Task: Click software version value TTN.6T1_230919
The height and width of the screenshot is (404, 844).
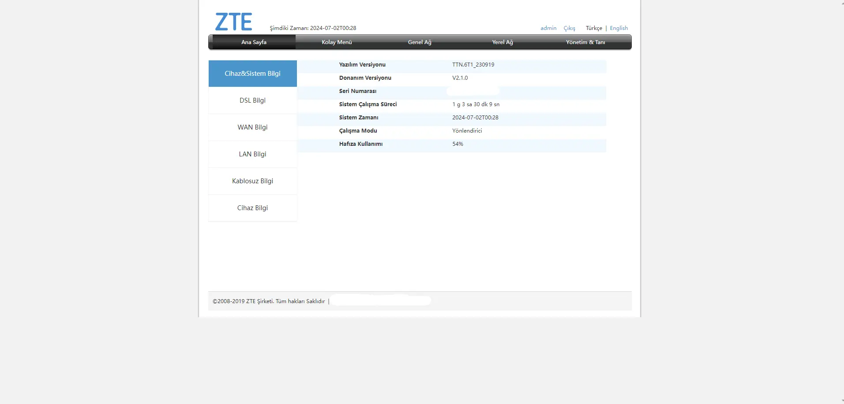Action: [x=473, y=65]
